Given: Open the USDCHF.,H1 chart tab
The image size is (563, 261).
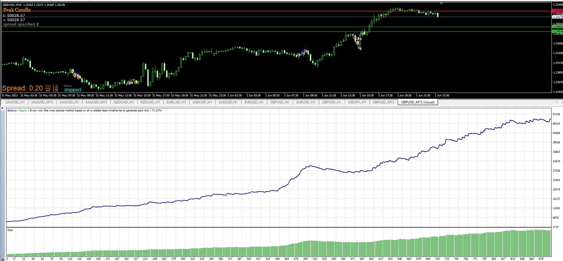Looking at the screenshot, I should pos(202,102).
